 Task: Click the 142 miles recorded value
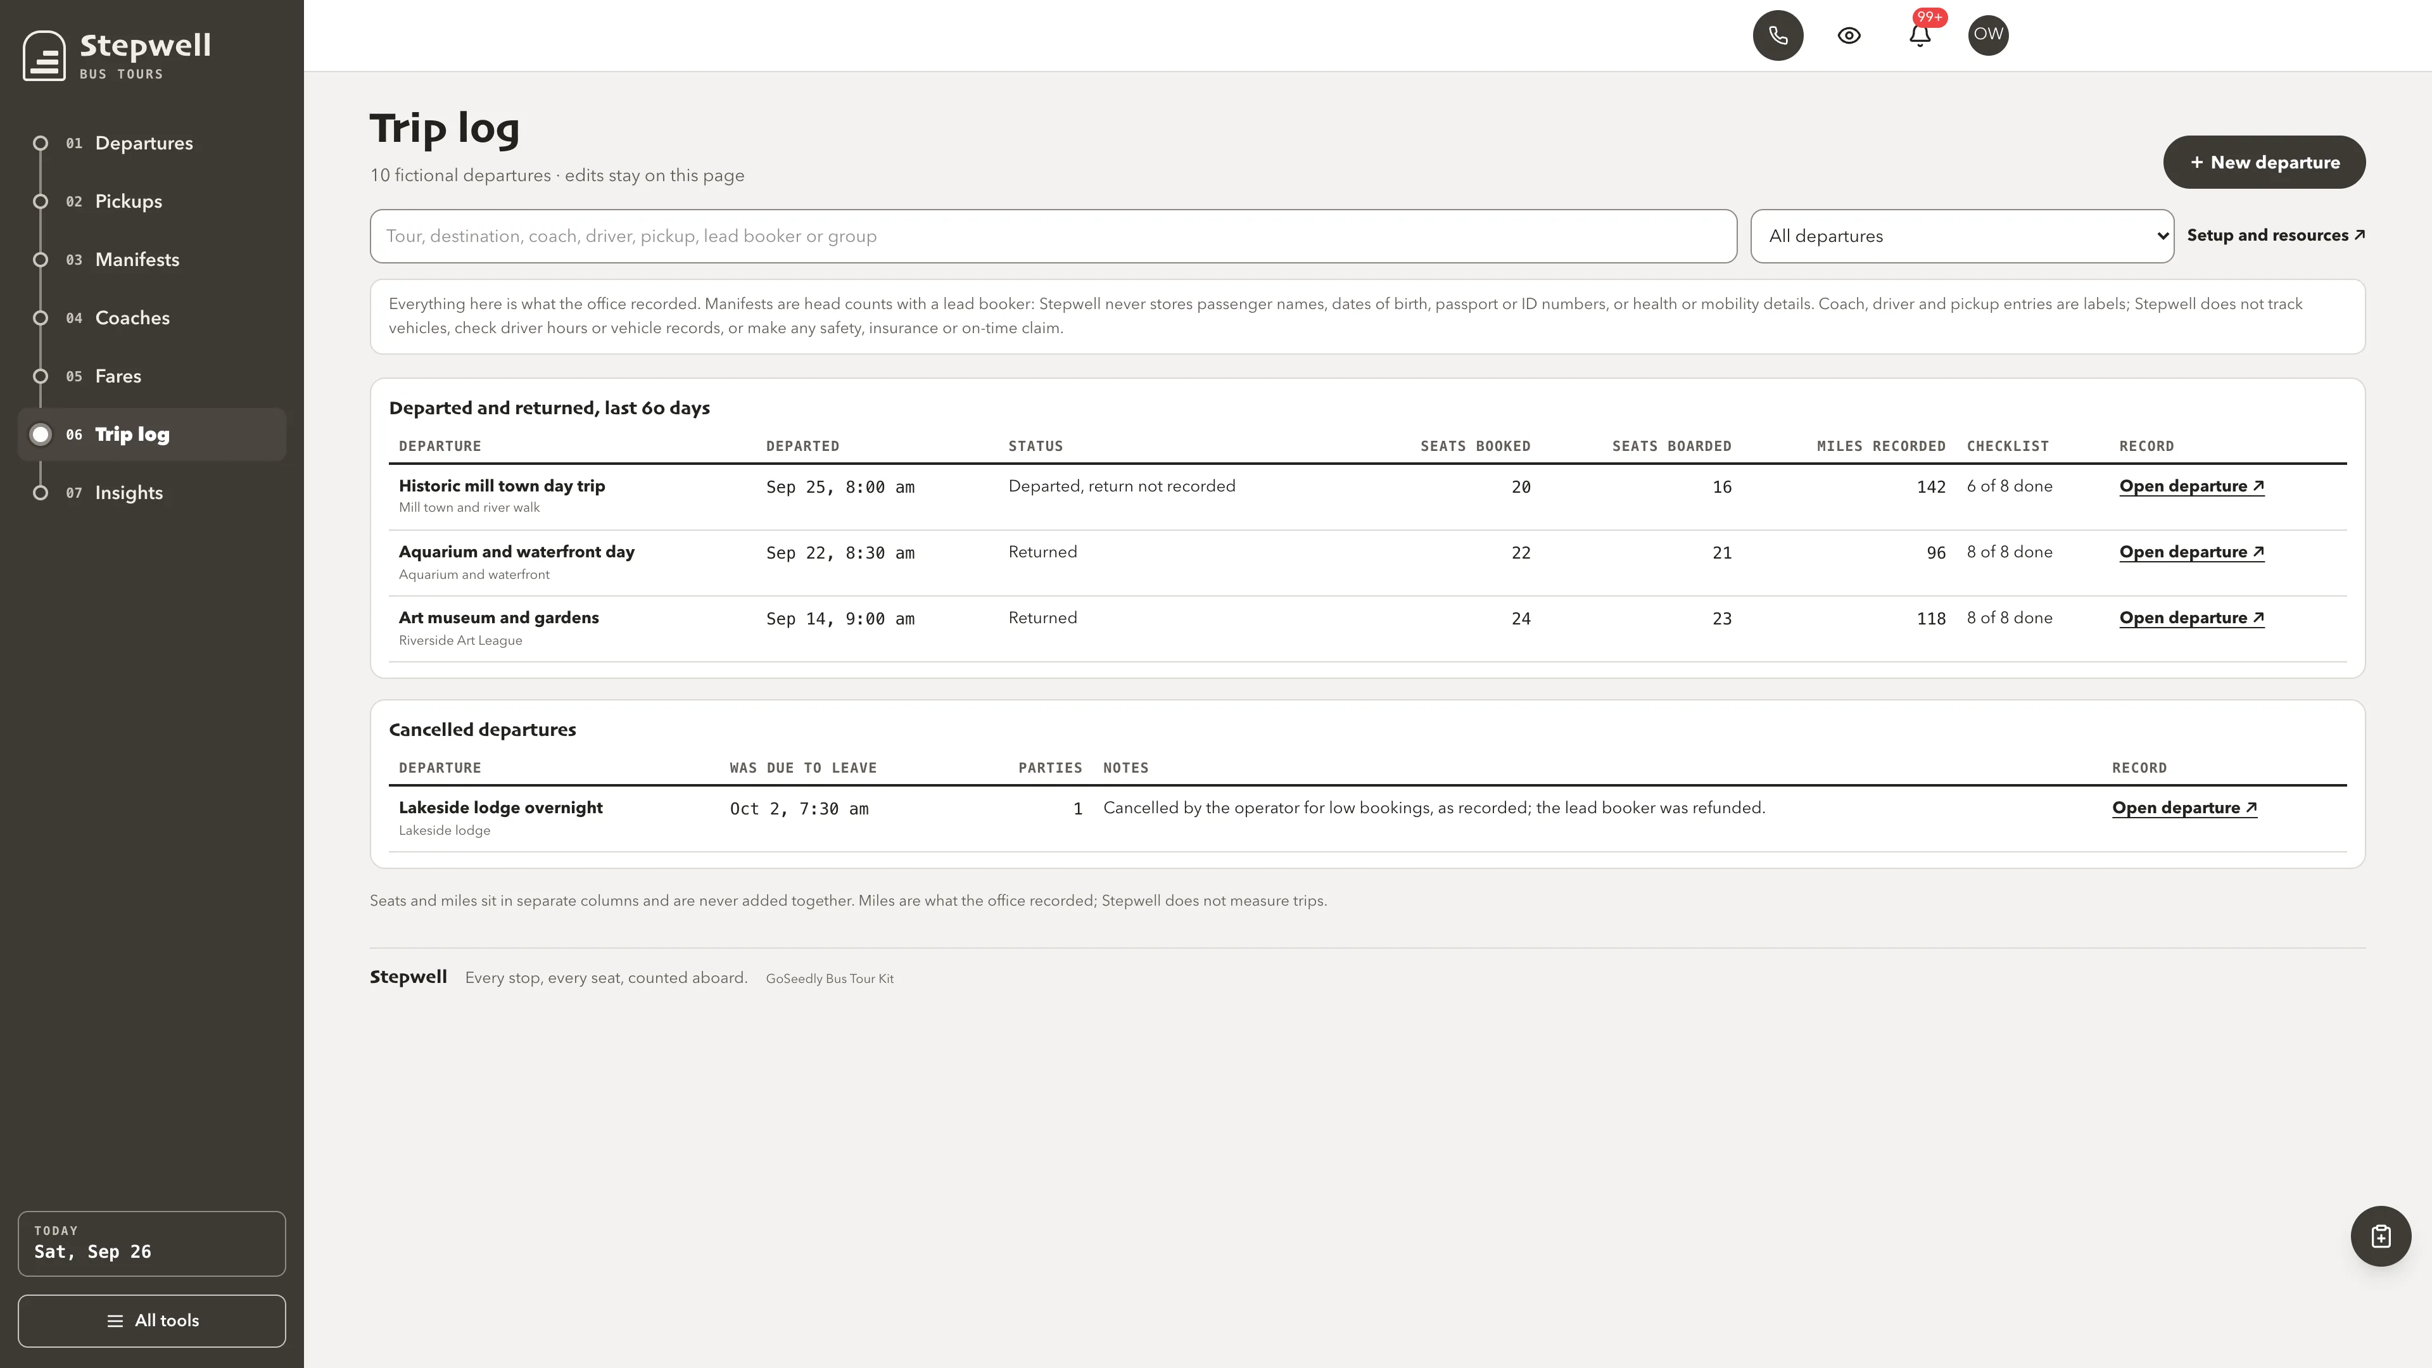pos(1930,487)
